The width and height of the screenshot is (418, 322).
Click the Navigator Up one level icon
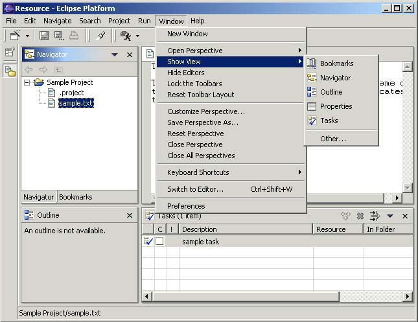[x=58, y=69]
